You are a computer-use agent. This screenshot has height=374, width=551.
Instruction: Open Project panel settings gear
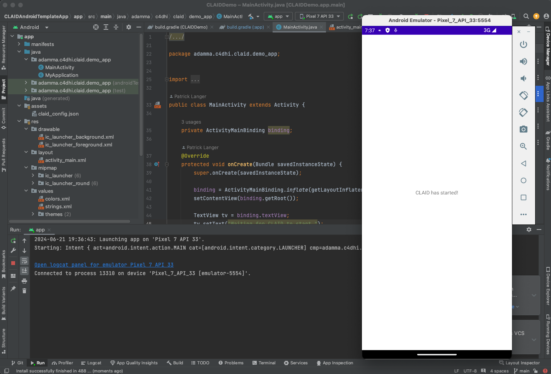(x=129, y=27)
